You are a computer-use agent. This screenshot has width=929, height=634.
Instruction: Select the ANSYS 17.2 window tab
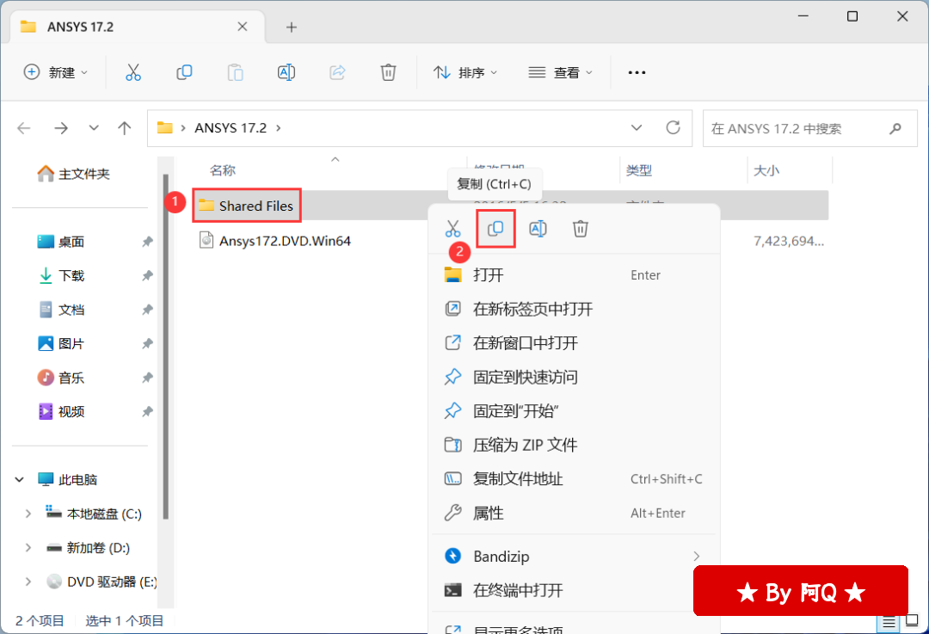[x=138, y=27]
